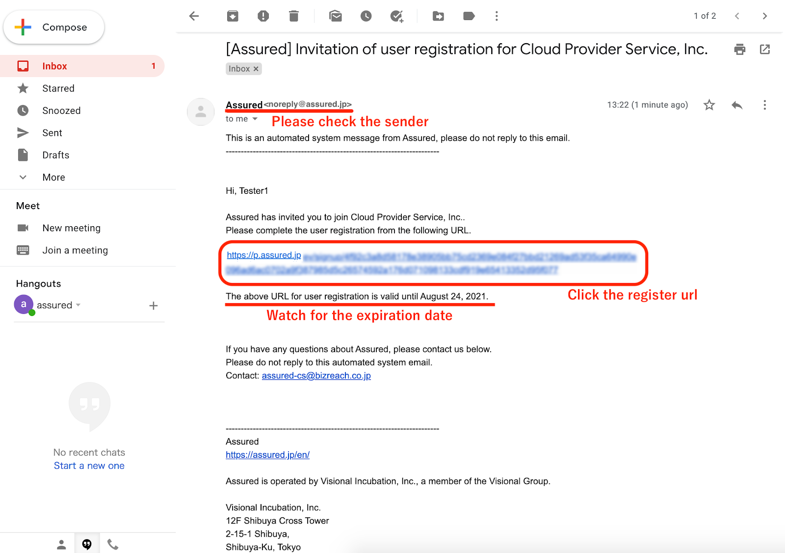Open the Hangouts conversations tab

click(87, 544)
